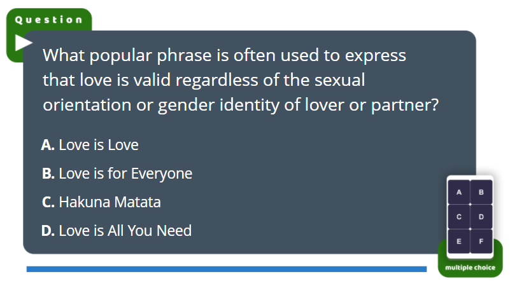Select keypad button A

[459, 192]
